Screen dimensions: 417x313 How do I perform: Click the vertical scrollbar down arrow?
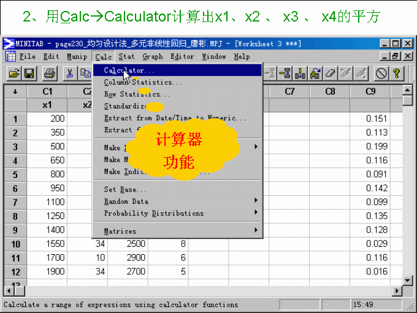tap(407, 280)
